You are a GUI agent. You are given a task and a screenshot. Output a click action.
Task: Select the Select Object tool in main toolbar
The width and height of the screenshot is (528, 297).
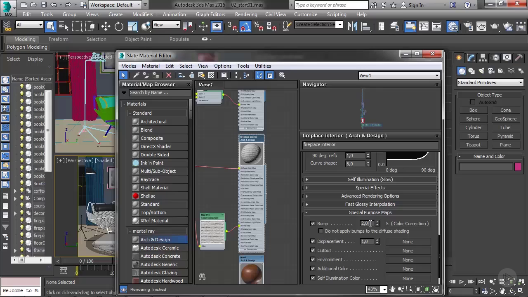click(x=50, y=26)
